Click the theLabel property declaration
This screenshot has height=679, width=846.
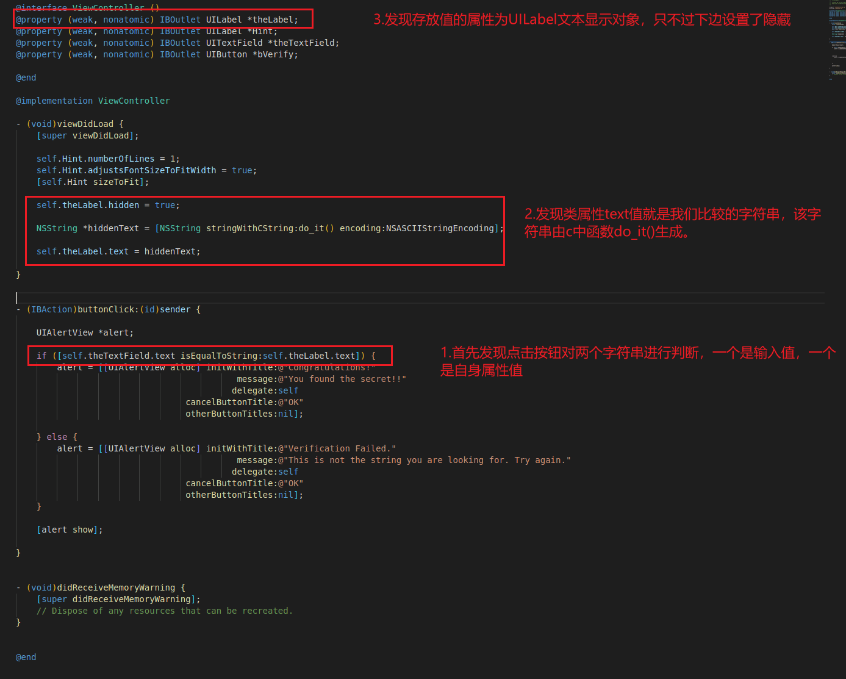157,20
